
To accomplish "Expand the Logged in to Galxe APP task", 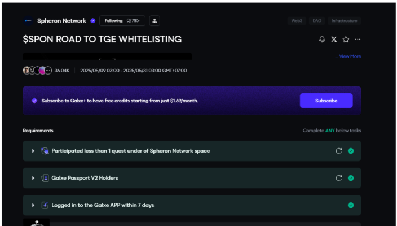I will point(33,205).
